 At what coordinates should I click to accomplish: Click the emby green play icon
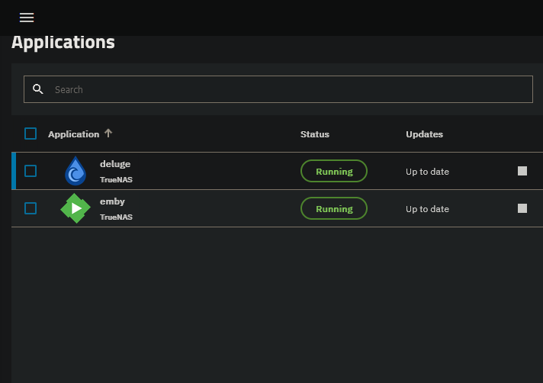[x=76, y=208]
